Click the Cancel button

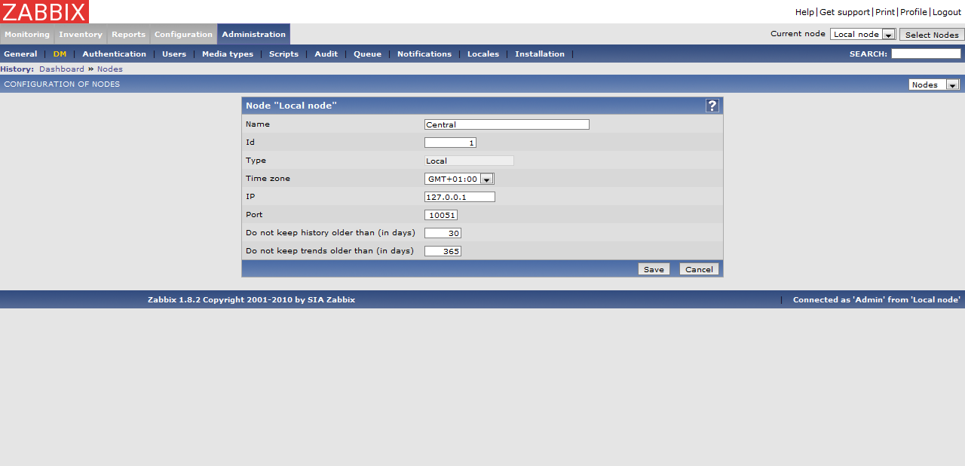coord(699,269)
